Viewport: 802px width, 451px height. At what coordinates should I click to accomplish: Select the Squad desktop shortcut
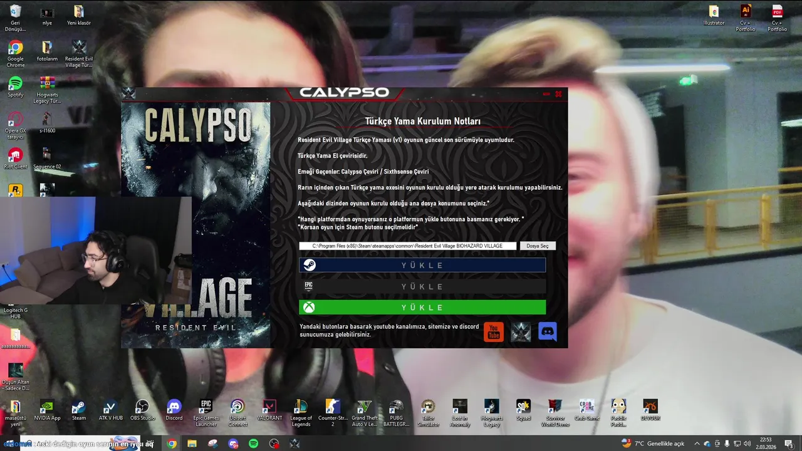[523, 410]
